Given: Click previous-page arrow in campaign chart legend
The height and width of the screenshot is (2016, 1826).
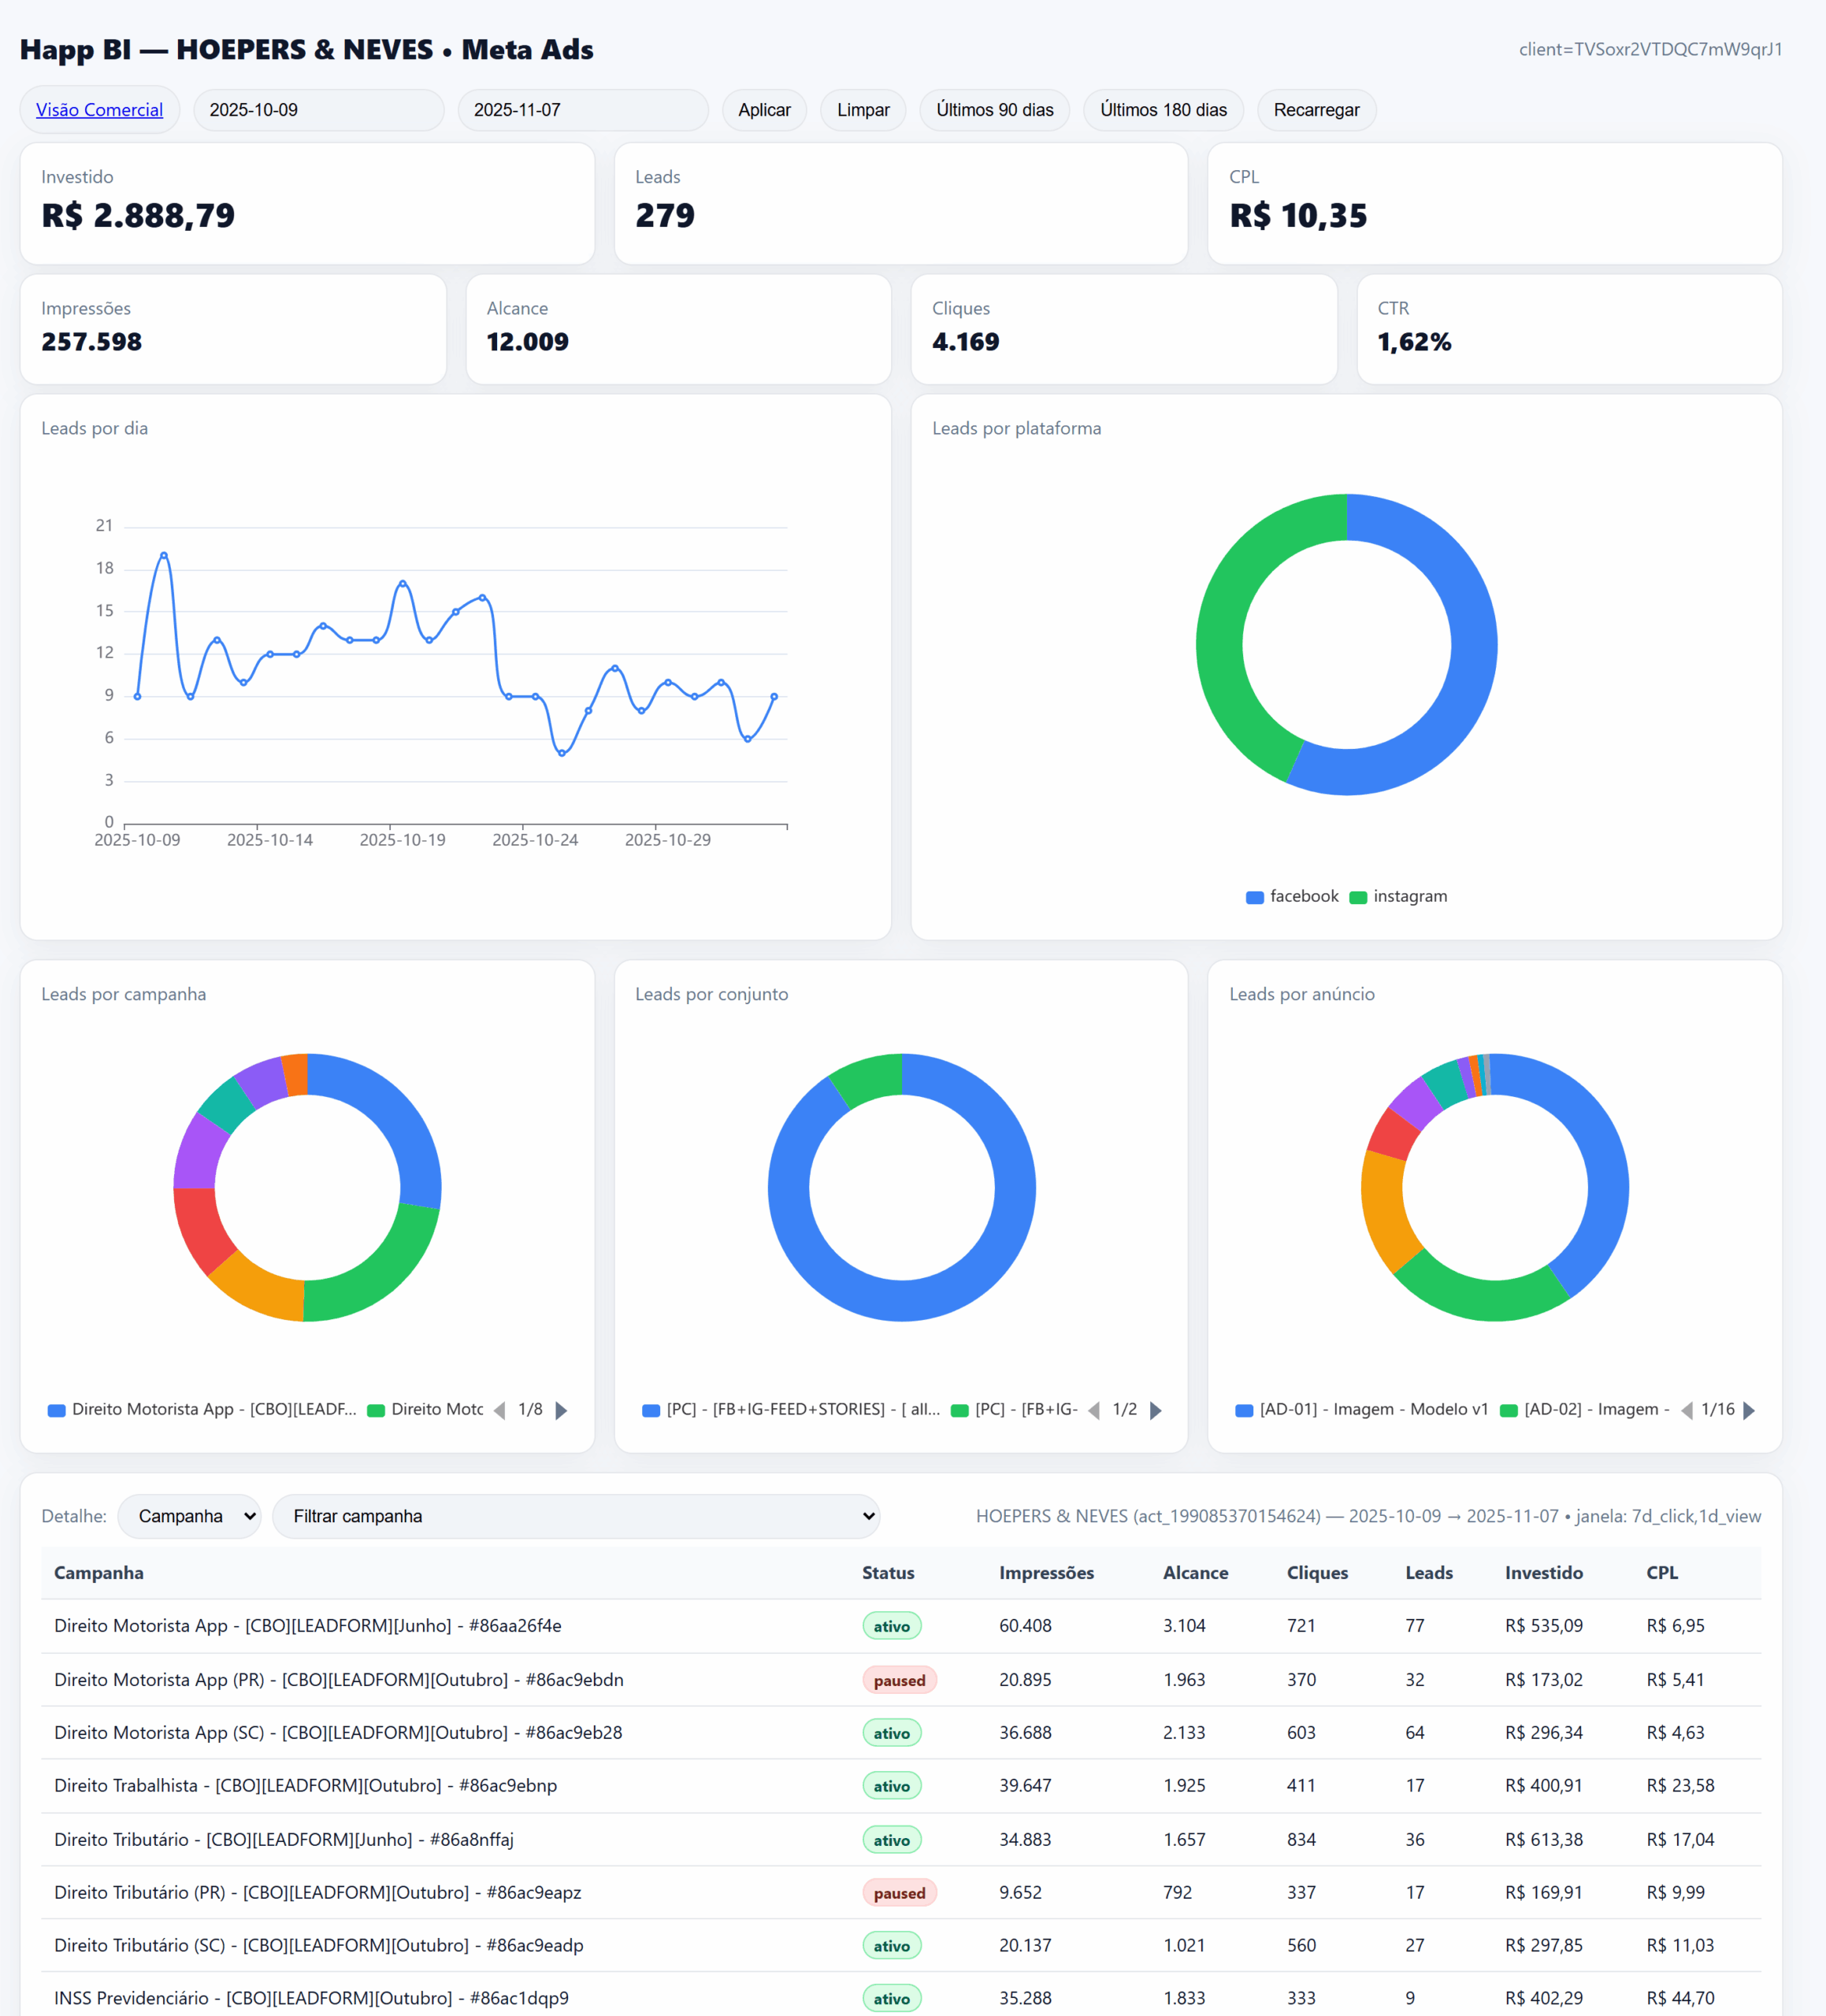Looking at the screenshot, I should pyautogui.click(x=499, y=1410).
